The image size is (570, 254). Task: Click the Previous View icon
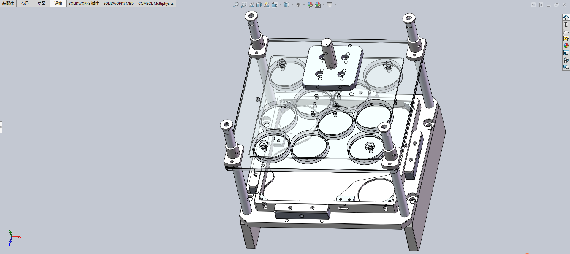[251, 5]
